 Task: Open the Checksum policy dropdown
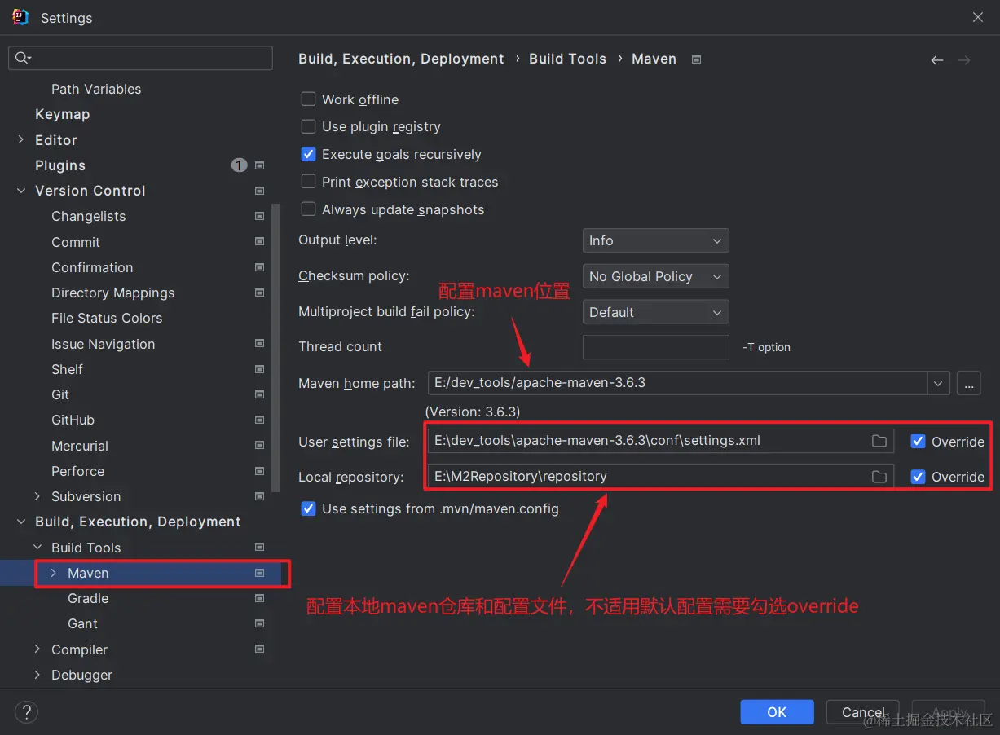tap(655, 276)
